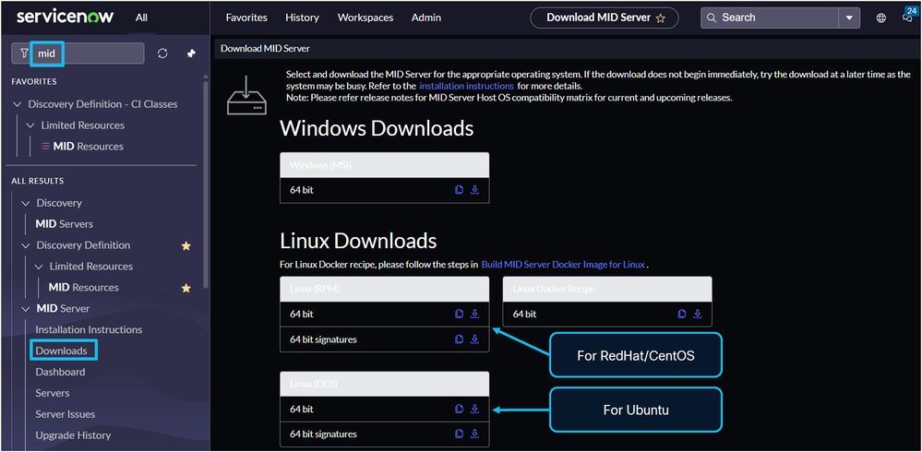Pin the navigator menu with the pin icon
The image size is (922, 452).
pos(190,54)
